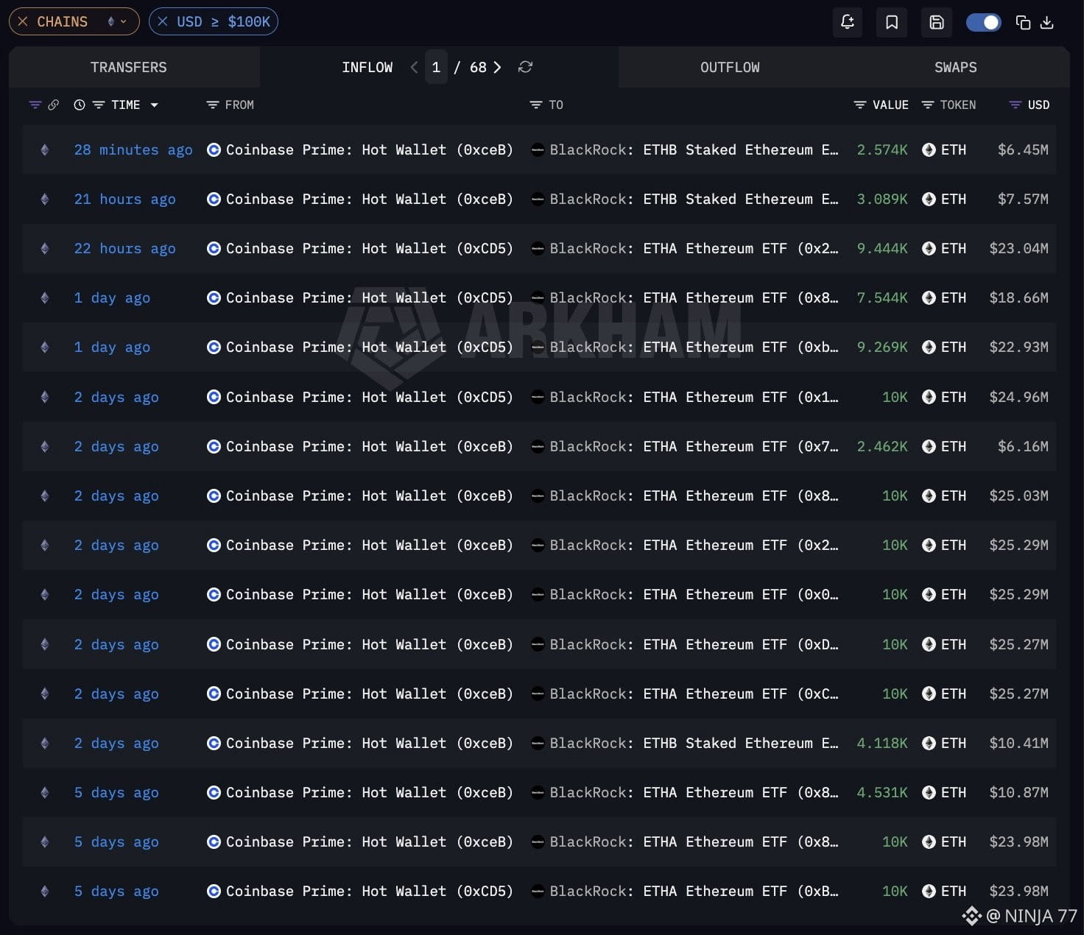The height and width of the screenshot is (935, 1084).
Task: Open the FROM column filter
Action: (213, 105)
